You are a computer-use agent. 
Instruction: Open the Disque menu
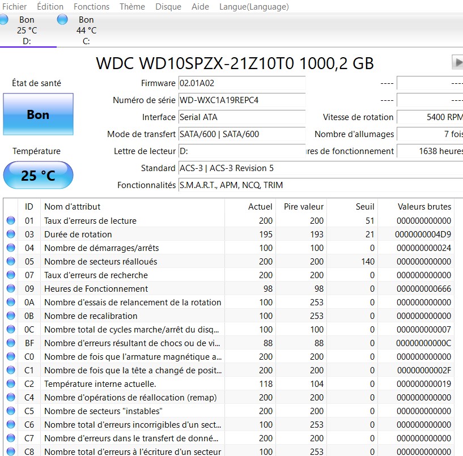click(x=168, y=6)
